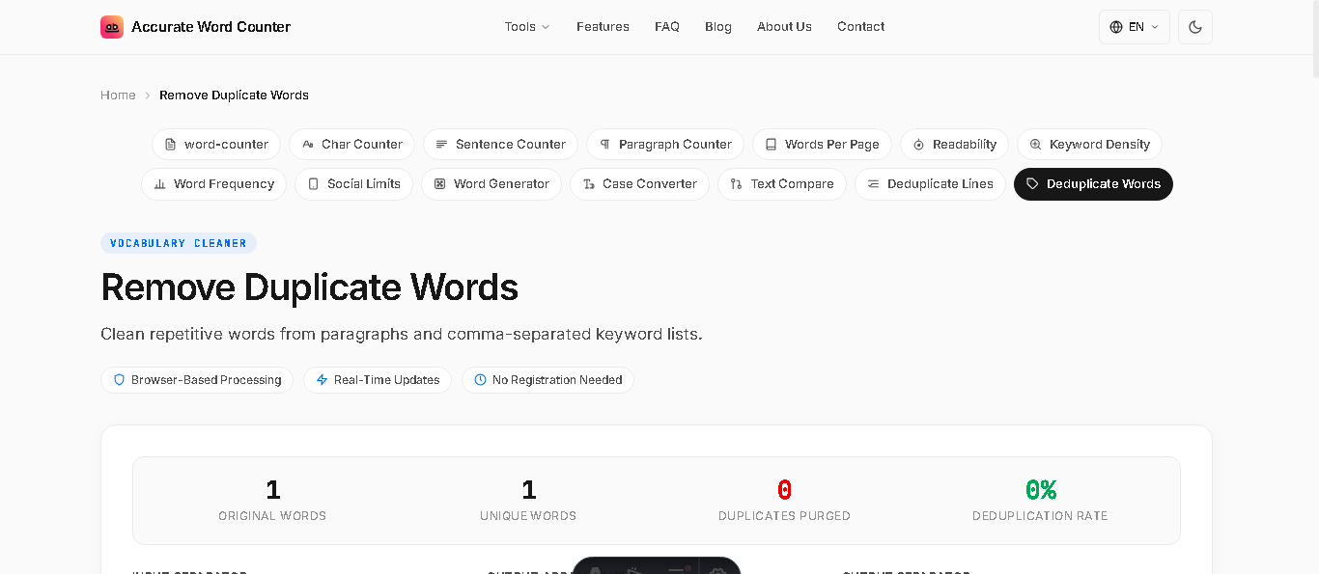The width and height of the screenshot is (1319, 574).
Task: Click the Browser-Based Processing badge
Action: click(x=198, y=380)
